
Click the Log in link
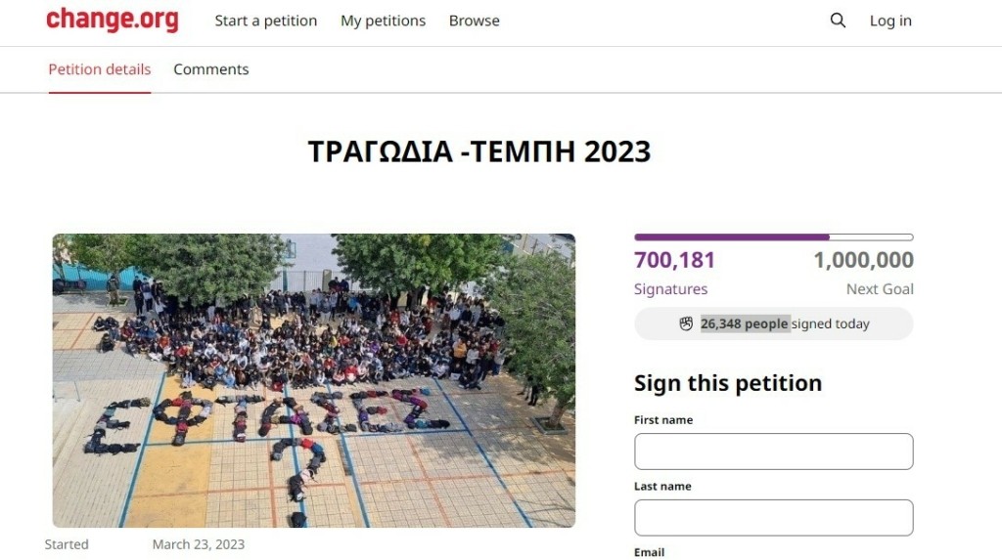pos(890,21)
